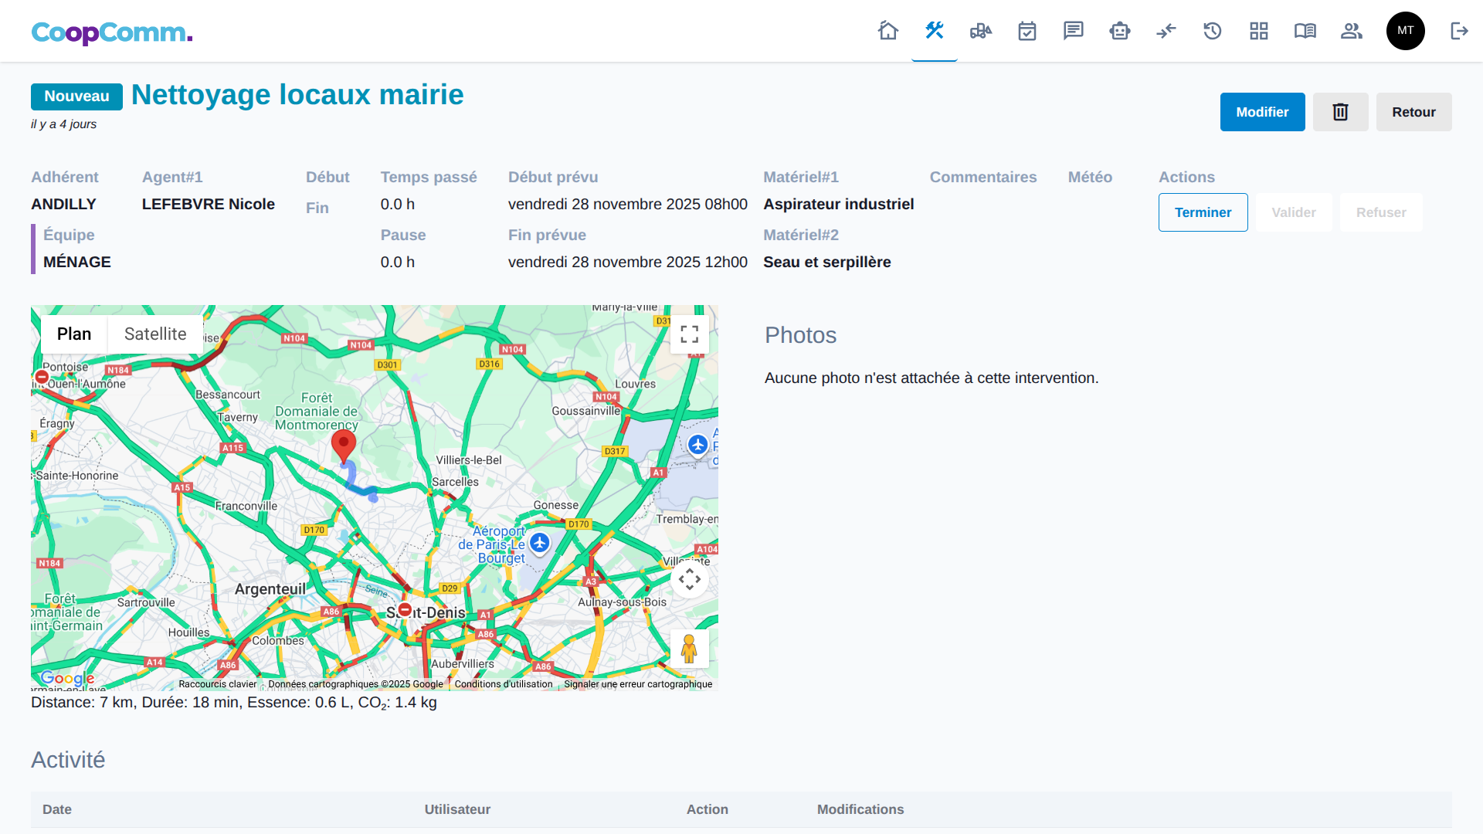Click the tractor equipment icon
This screenshot has width=1483, height=834.
pyautogui.click(x=981, y=31)
